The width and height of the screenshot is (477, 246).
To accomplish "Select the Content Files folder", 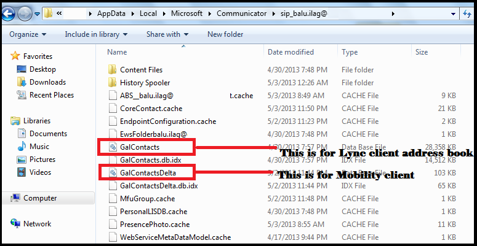I will pos(141,70).
